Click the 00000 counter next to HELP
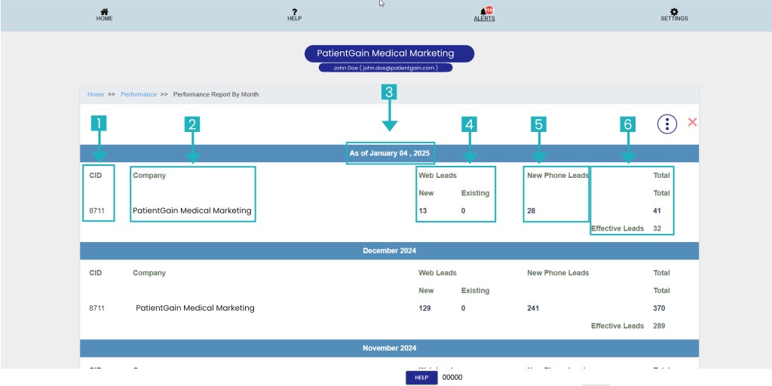Viewport: 772px width, 386px height. click(452, 378)
